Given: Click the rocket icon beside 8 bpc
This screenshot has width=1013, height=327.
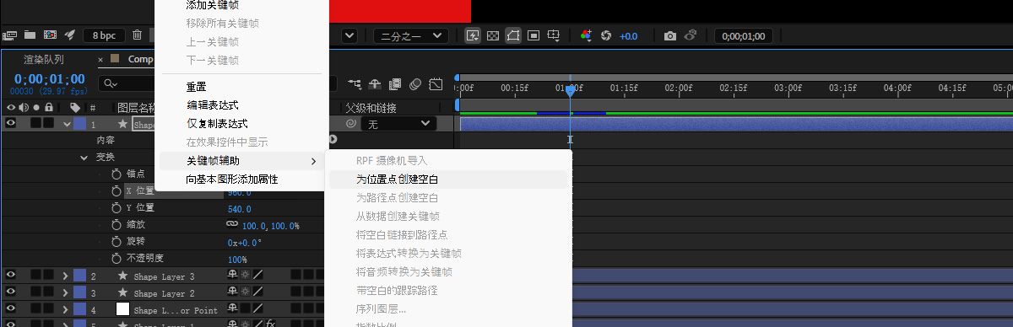Looking at the screenshot, I should (x=70, y=35).
